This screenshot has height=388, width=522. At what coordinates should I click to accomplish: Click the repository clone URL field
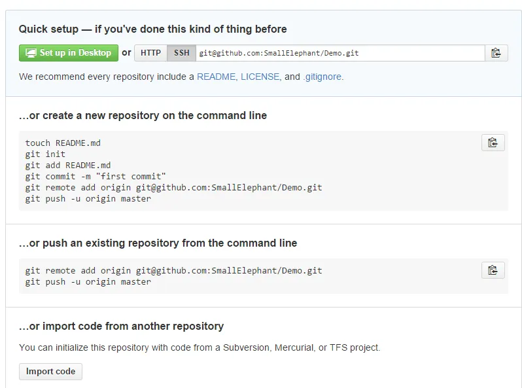click(x=340, y=53)
